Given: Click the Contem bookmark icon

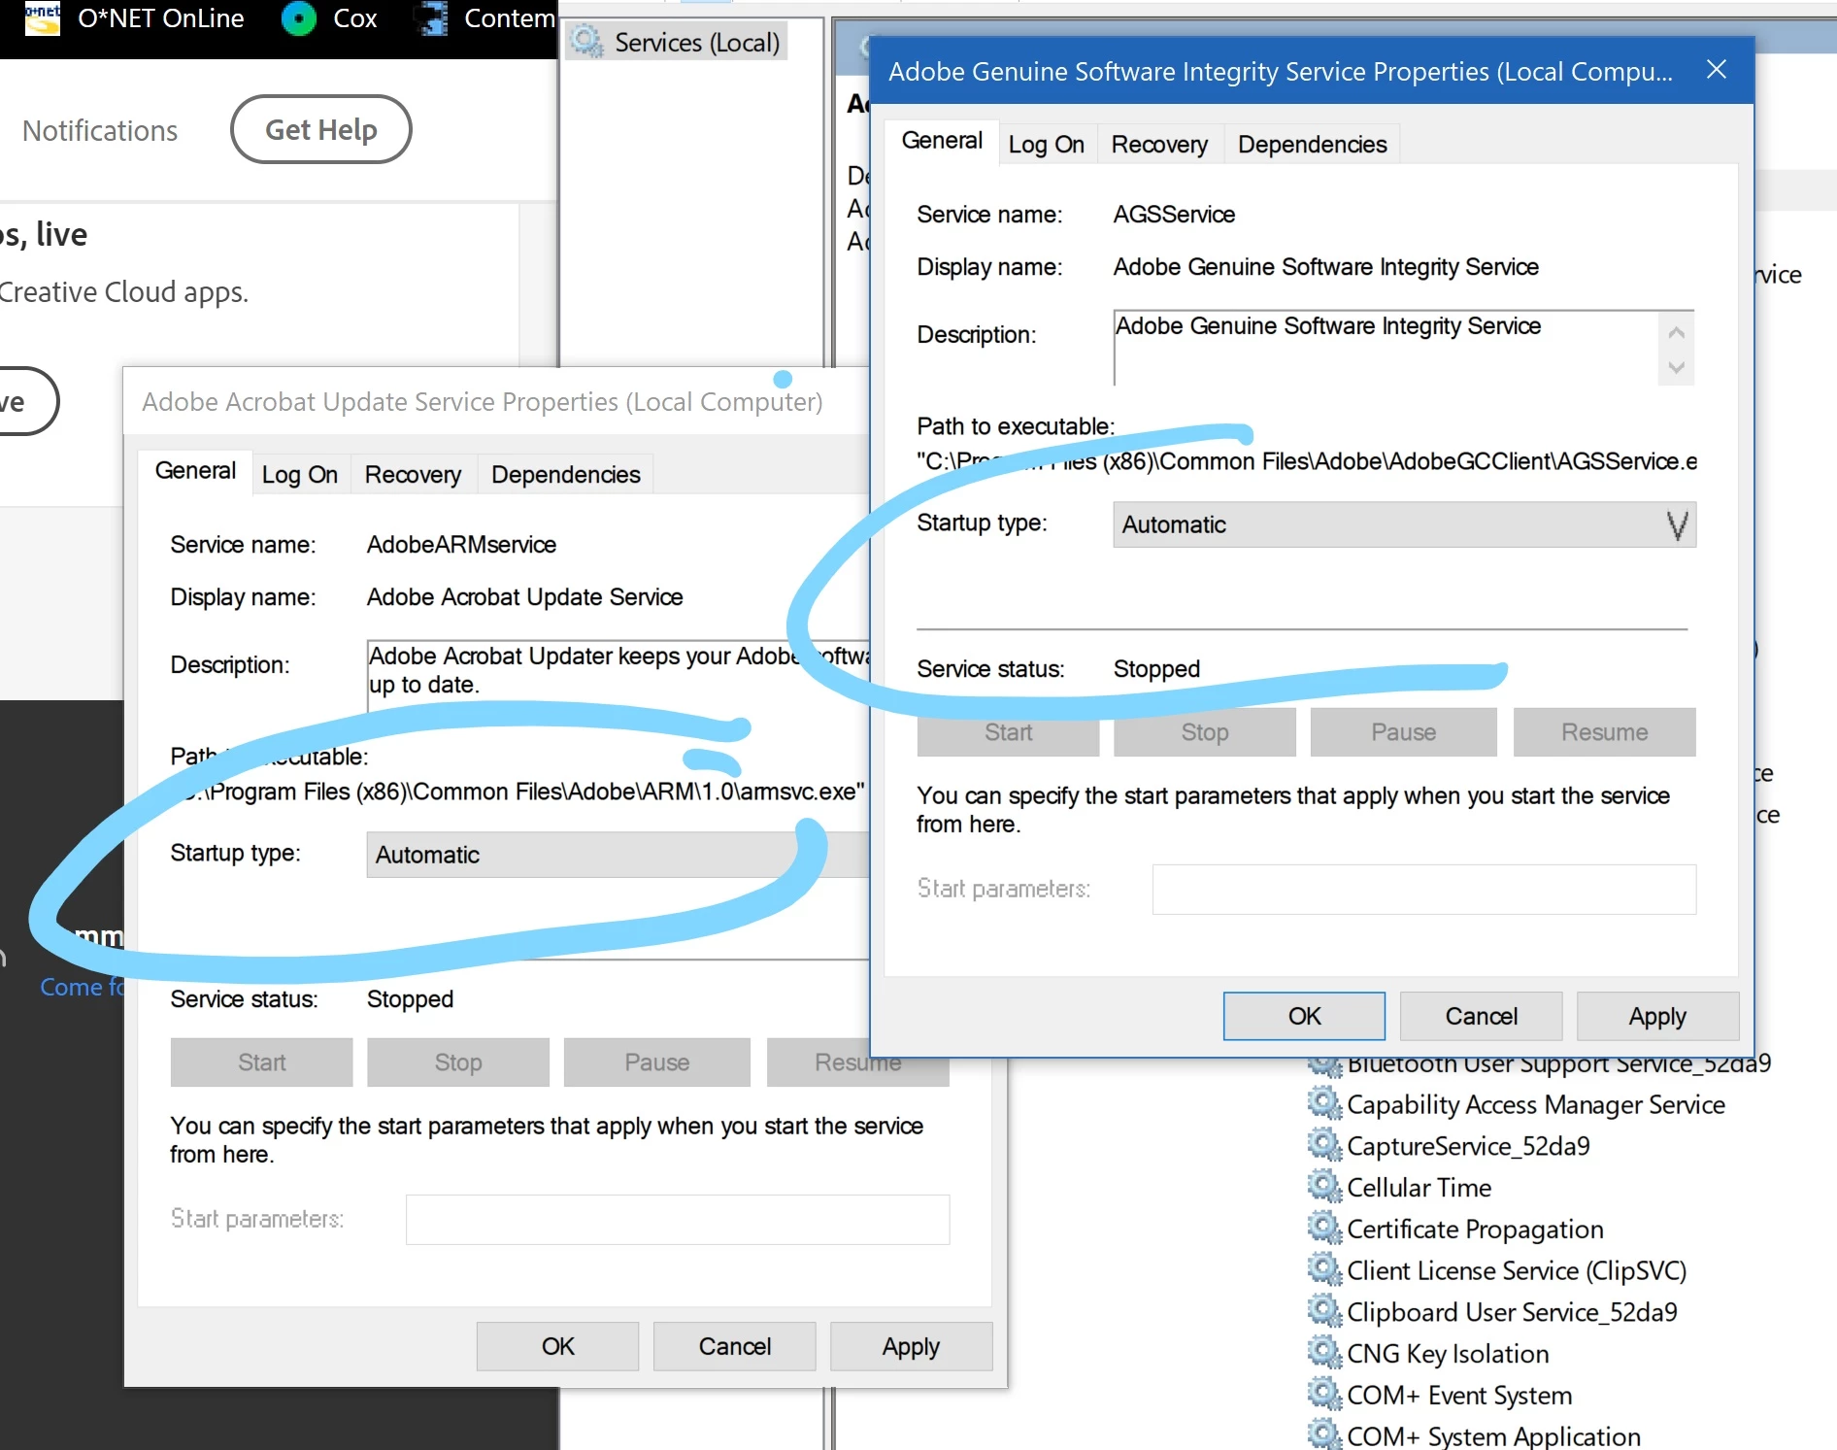Looking at the screenshot, I should (431, 18).
